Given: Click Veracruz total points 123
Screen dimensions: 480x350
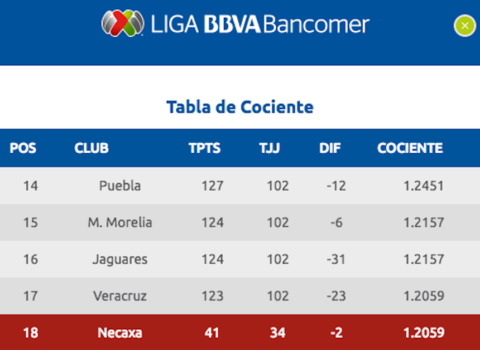Looking at the screenshot, I should [213, 296].
